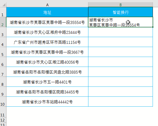Select row 2 header
This screenshot has height=126, width=158.
[3, 22]
